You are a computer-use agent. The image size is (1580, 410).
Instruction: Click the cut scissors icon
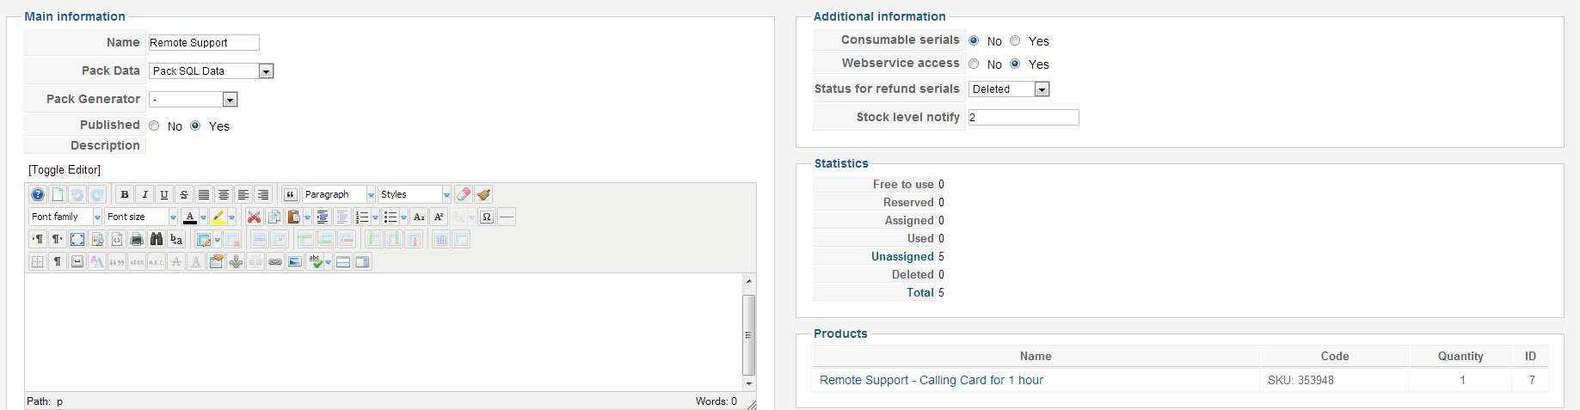click(254, 217)
